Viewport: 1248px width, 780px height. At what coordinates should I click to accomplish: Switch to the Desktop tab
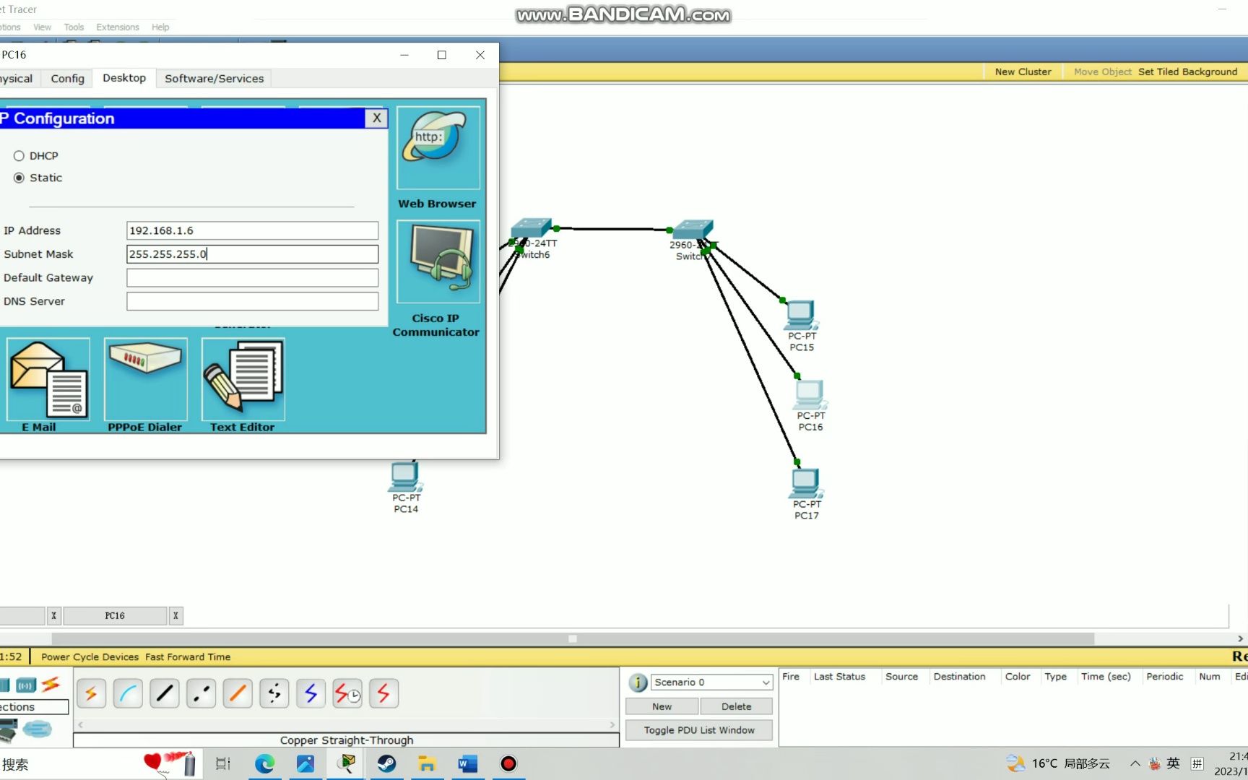(124, 78)
